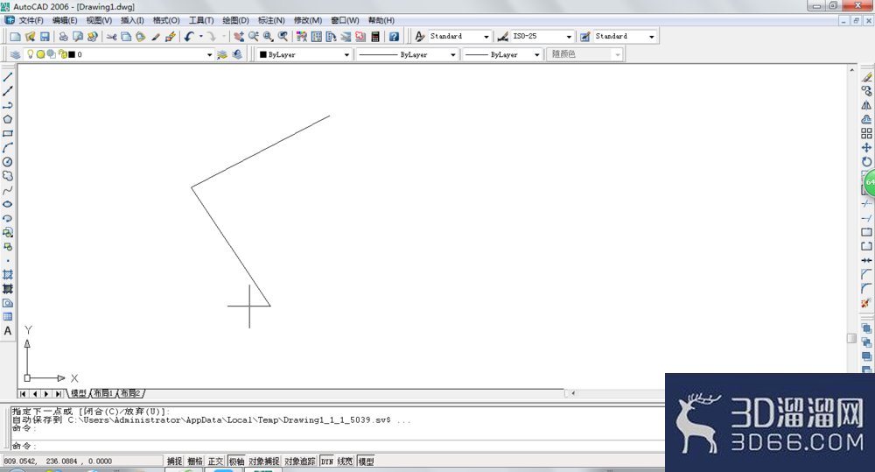The height and width of the screenshot is (472, 875).
Task: Select the Move tool on modify toolbar
Action: pyautogui.click(x=866, y=147)
